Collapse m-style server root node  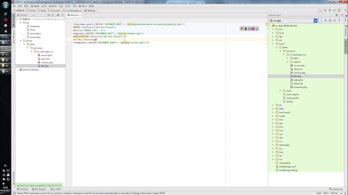point(270,26)
